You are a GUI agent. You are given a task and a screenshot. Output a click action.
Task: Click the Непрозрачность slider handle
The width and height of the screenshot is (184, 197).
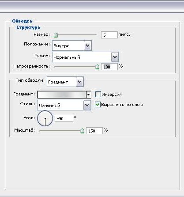point(97,67)
